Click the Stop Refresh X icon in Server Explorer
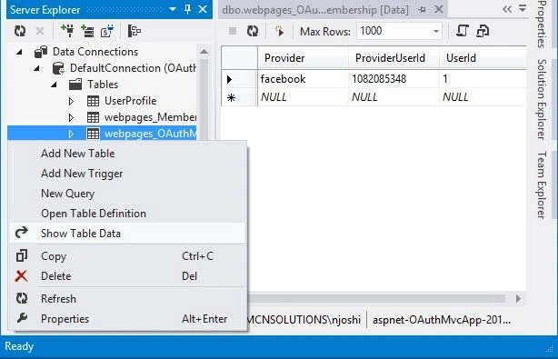This screenshot has height=359, width=558. tap(40, 31)
